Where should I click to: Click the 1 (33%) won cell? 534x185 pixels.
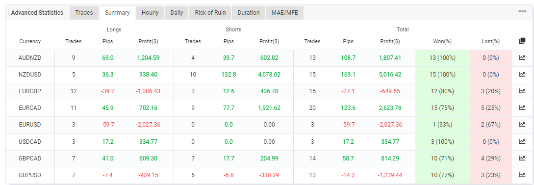click(x=442, y=125)
